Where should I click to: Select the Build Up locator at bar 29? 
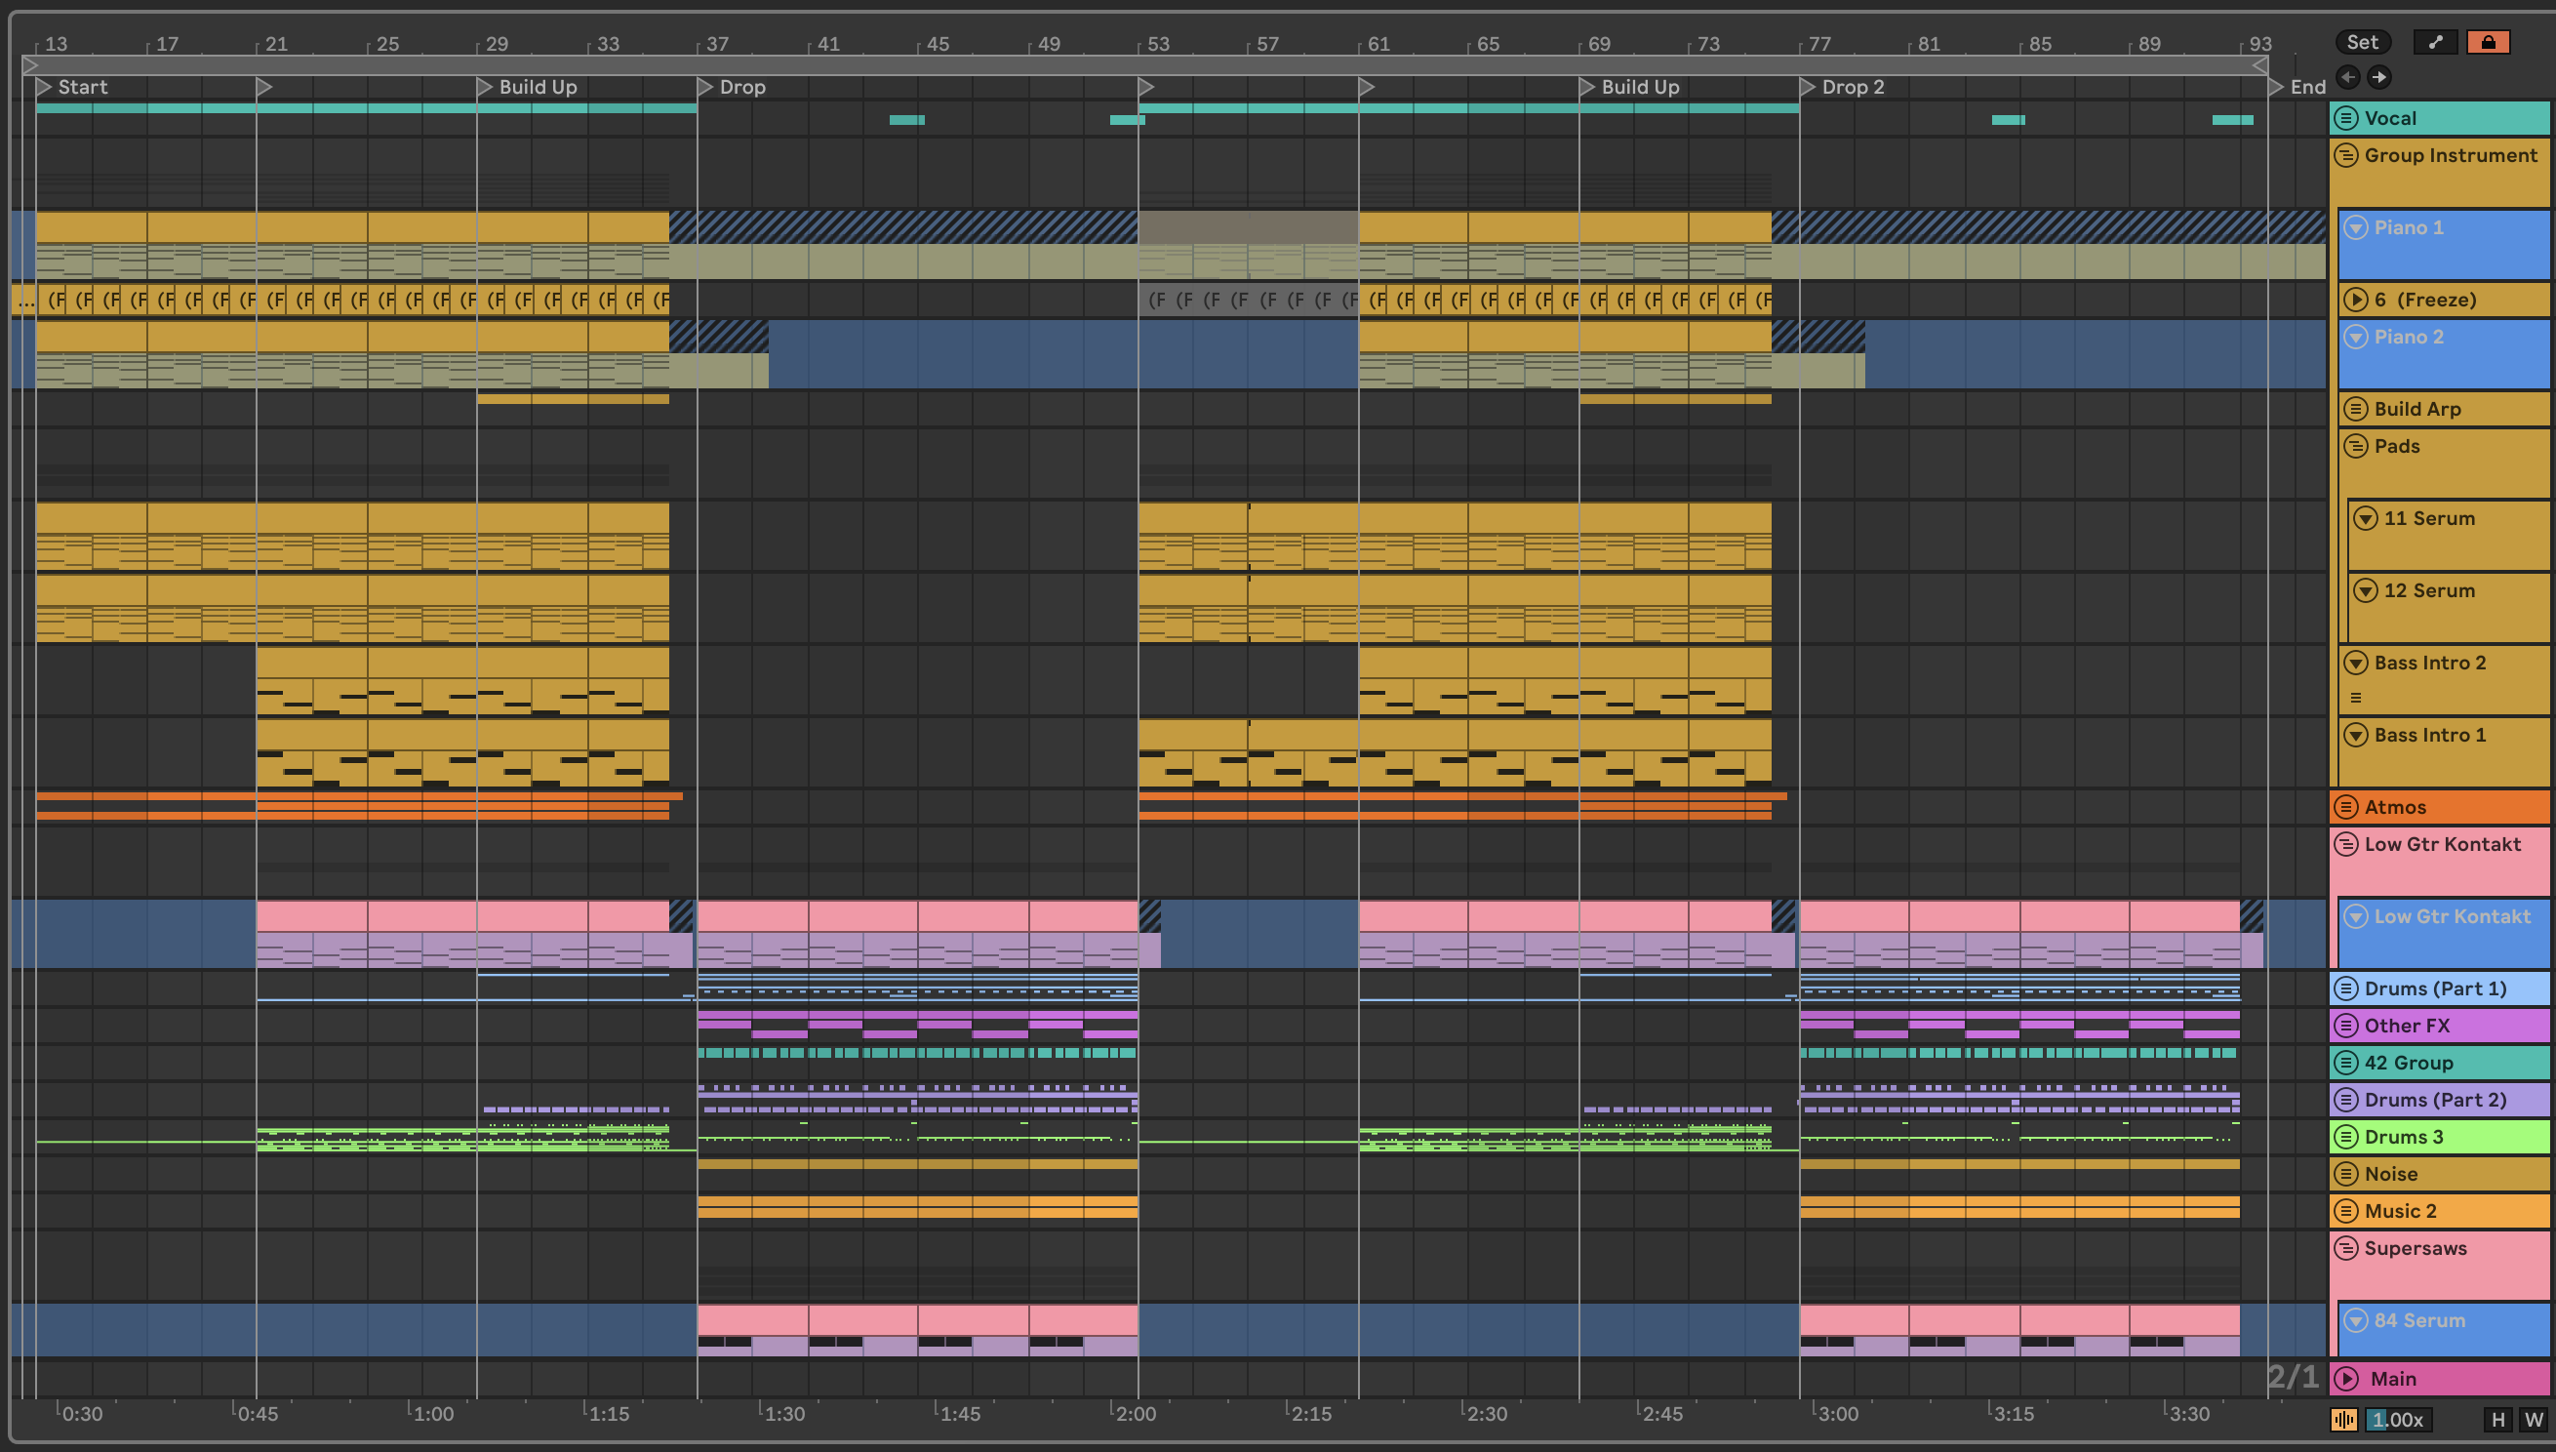tap(527, 87)
